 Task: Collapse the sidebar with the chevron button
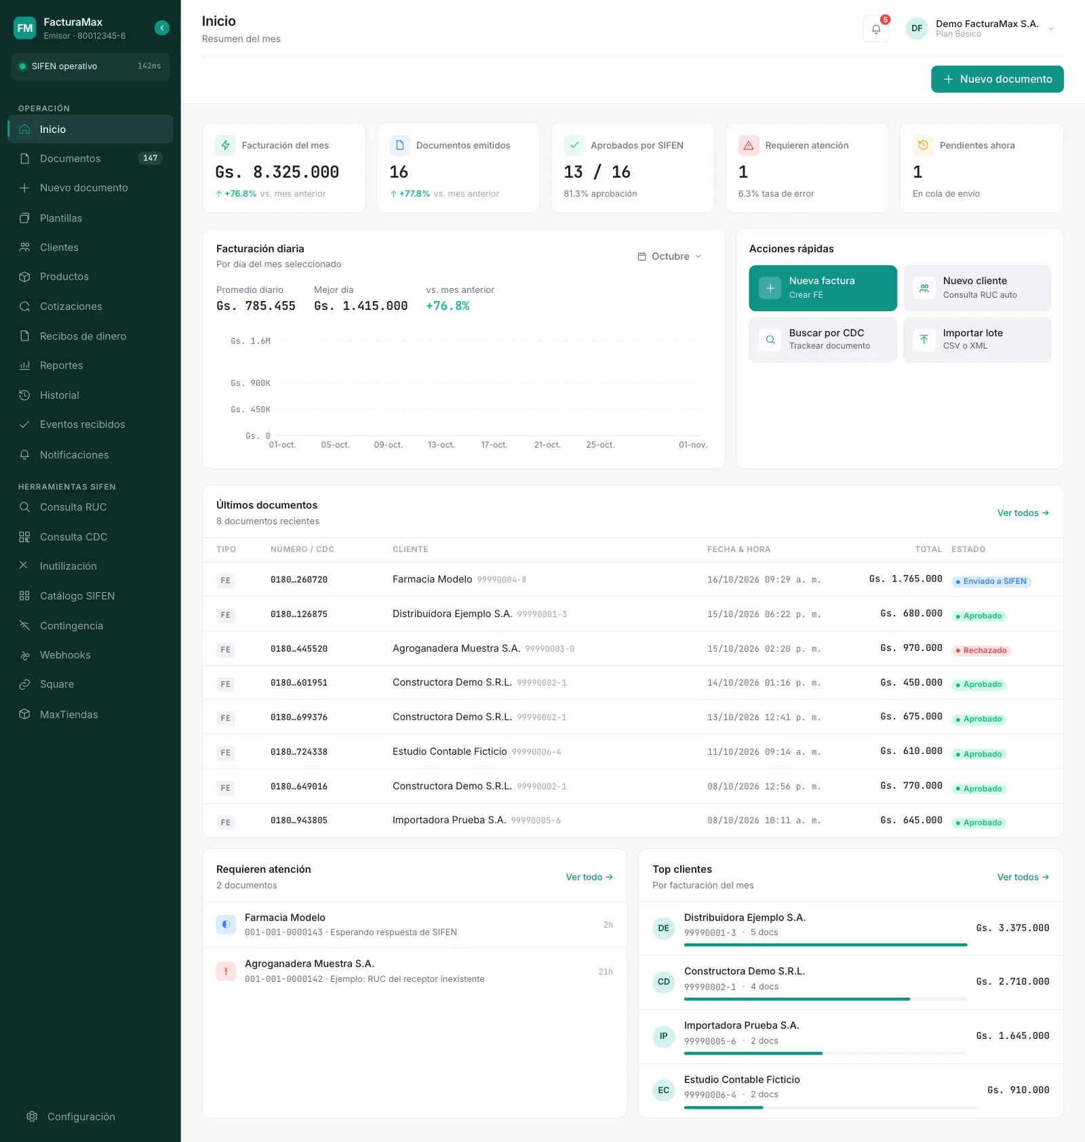pyautogui.click(x=161, y=28)
